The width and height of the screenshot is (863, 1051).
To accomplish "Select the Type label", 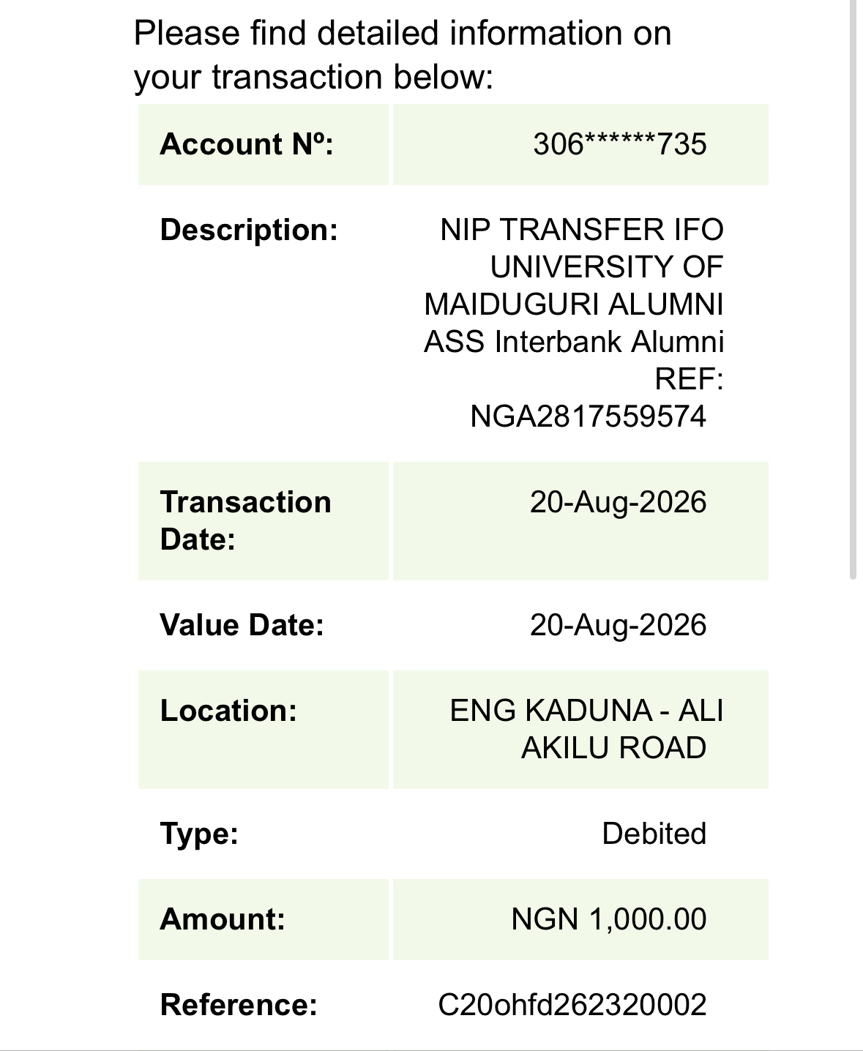I will coord(199,834).
